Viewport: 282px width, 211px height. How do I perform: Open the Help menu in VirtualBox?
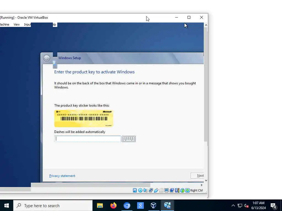[55, 24]
